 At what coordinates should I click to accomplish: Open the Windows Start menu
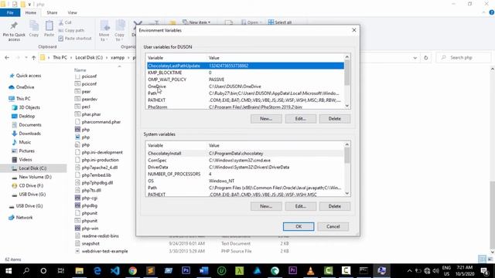click(x=9, y=271)
